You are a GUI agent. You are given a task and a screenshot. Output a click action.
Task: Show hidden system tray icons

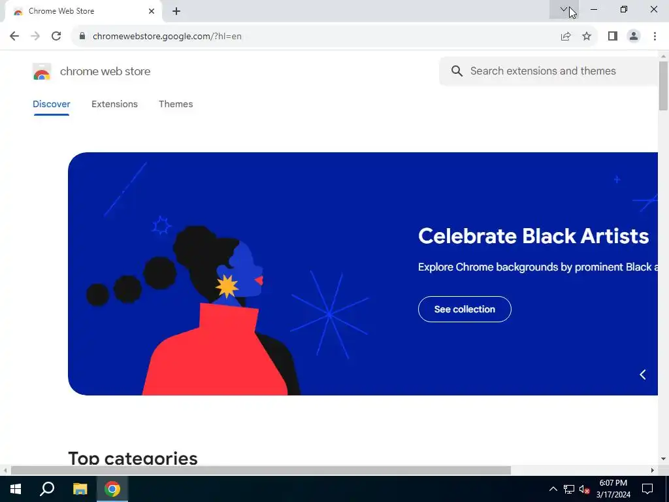(x=553, y=489)
